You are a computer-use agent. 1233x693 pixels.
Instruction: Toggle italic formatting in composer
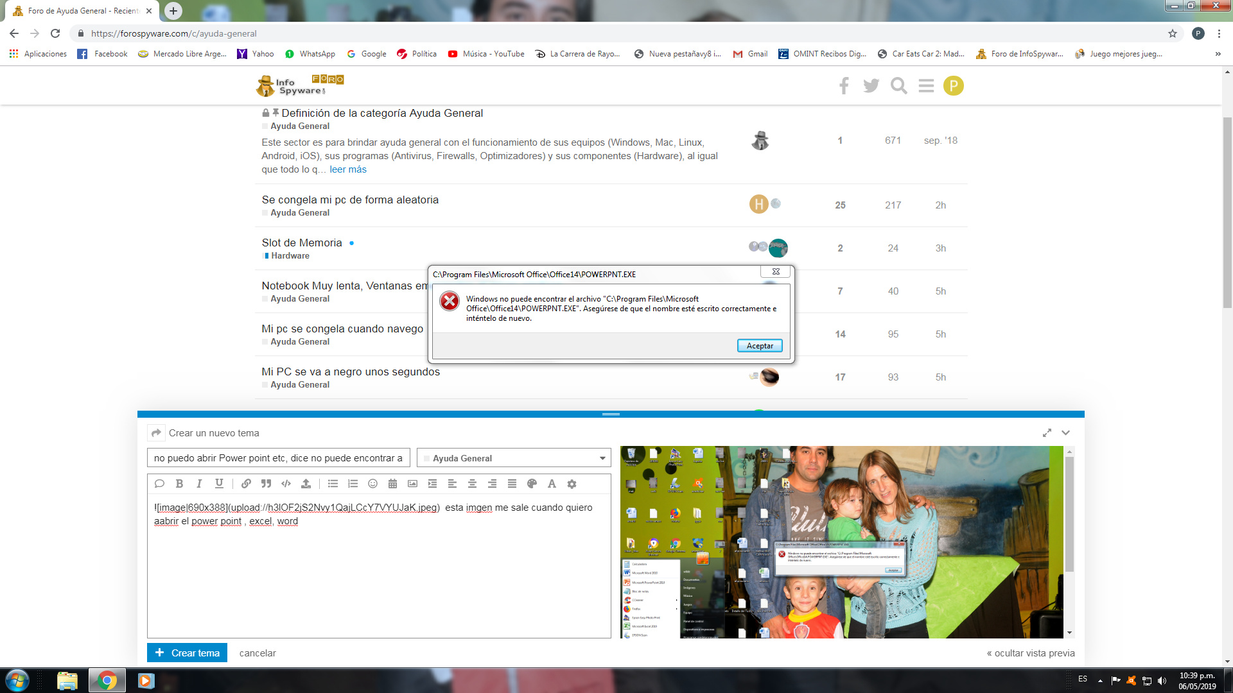tap(199, 484)
